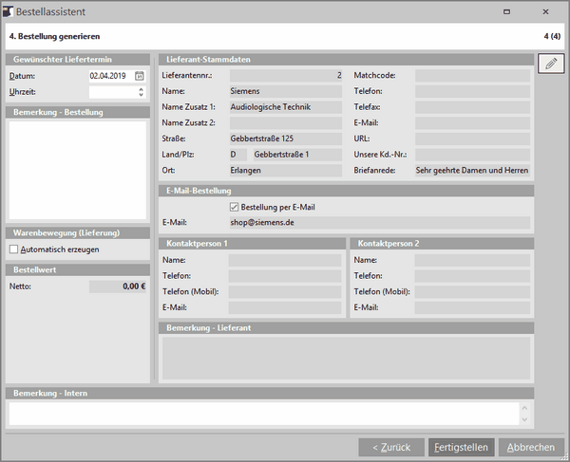This screenshot has width=570, height=462.
Task: Decrease Uhrzeit with the down arrow
Action: (141, 95)
